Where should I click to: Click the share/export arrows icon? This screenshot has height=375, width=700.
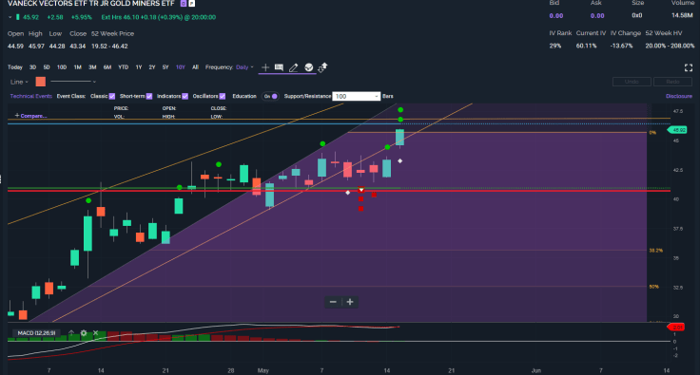(x=322, y=67)
